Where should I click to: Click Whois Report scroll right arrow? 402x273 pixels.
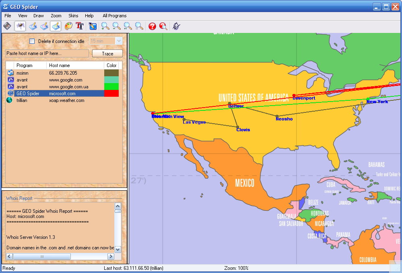(x=111, y=256)
